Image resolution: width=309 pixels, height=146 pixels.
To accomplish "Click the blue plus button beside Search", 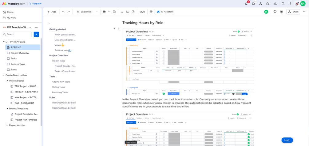I will coord(36,34).
